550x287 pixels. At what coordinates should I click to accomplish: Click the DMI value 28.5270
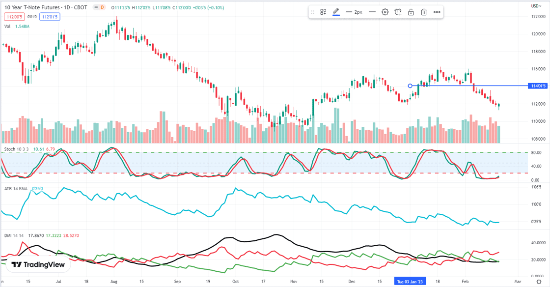(x=71, y=235)
